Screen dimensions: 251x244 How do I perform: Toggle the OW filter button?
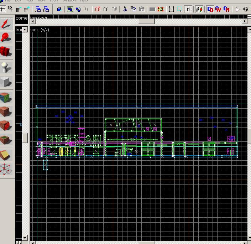218,9
